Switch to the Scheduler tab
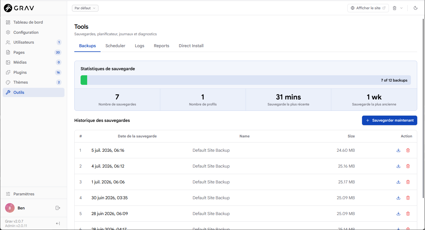 tap(115, 46)
